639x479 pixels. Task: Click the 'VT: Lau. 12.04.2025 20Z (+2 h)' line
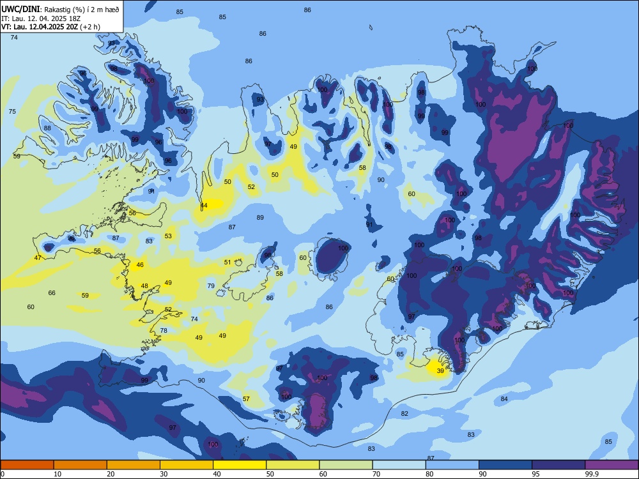[x=50, y=27]
